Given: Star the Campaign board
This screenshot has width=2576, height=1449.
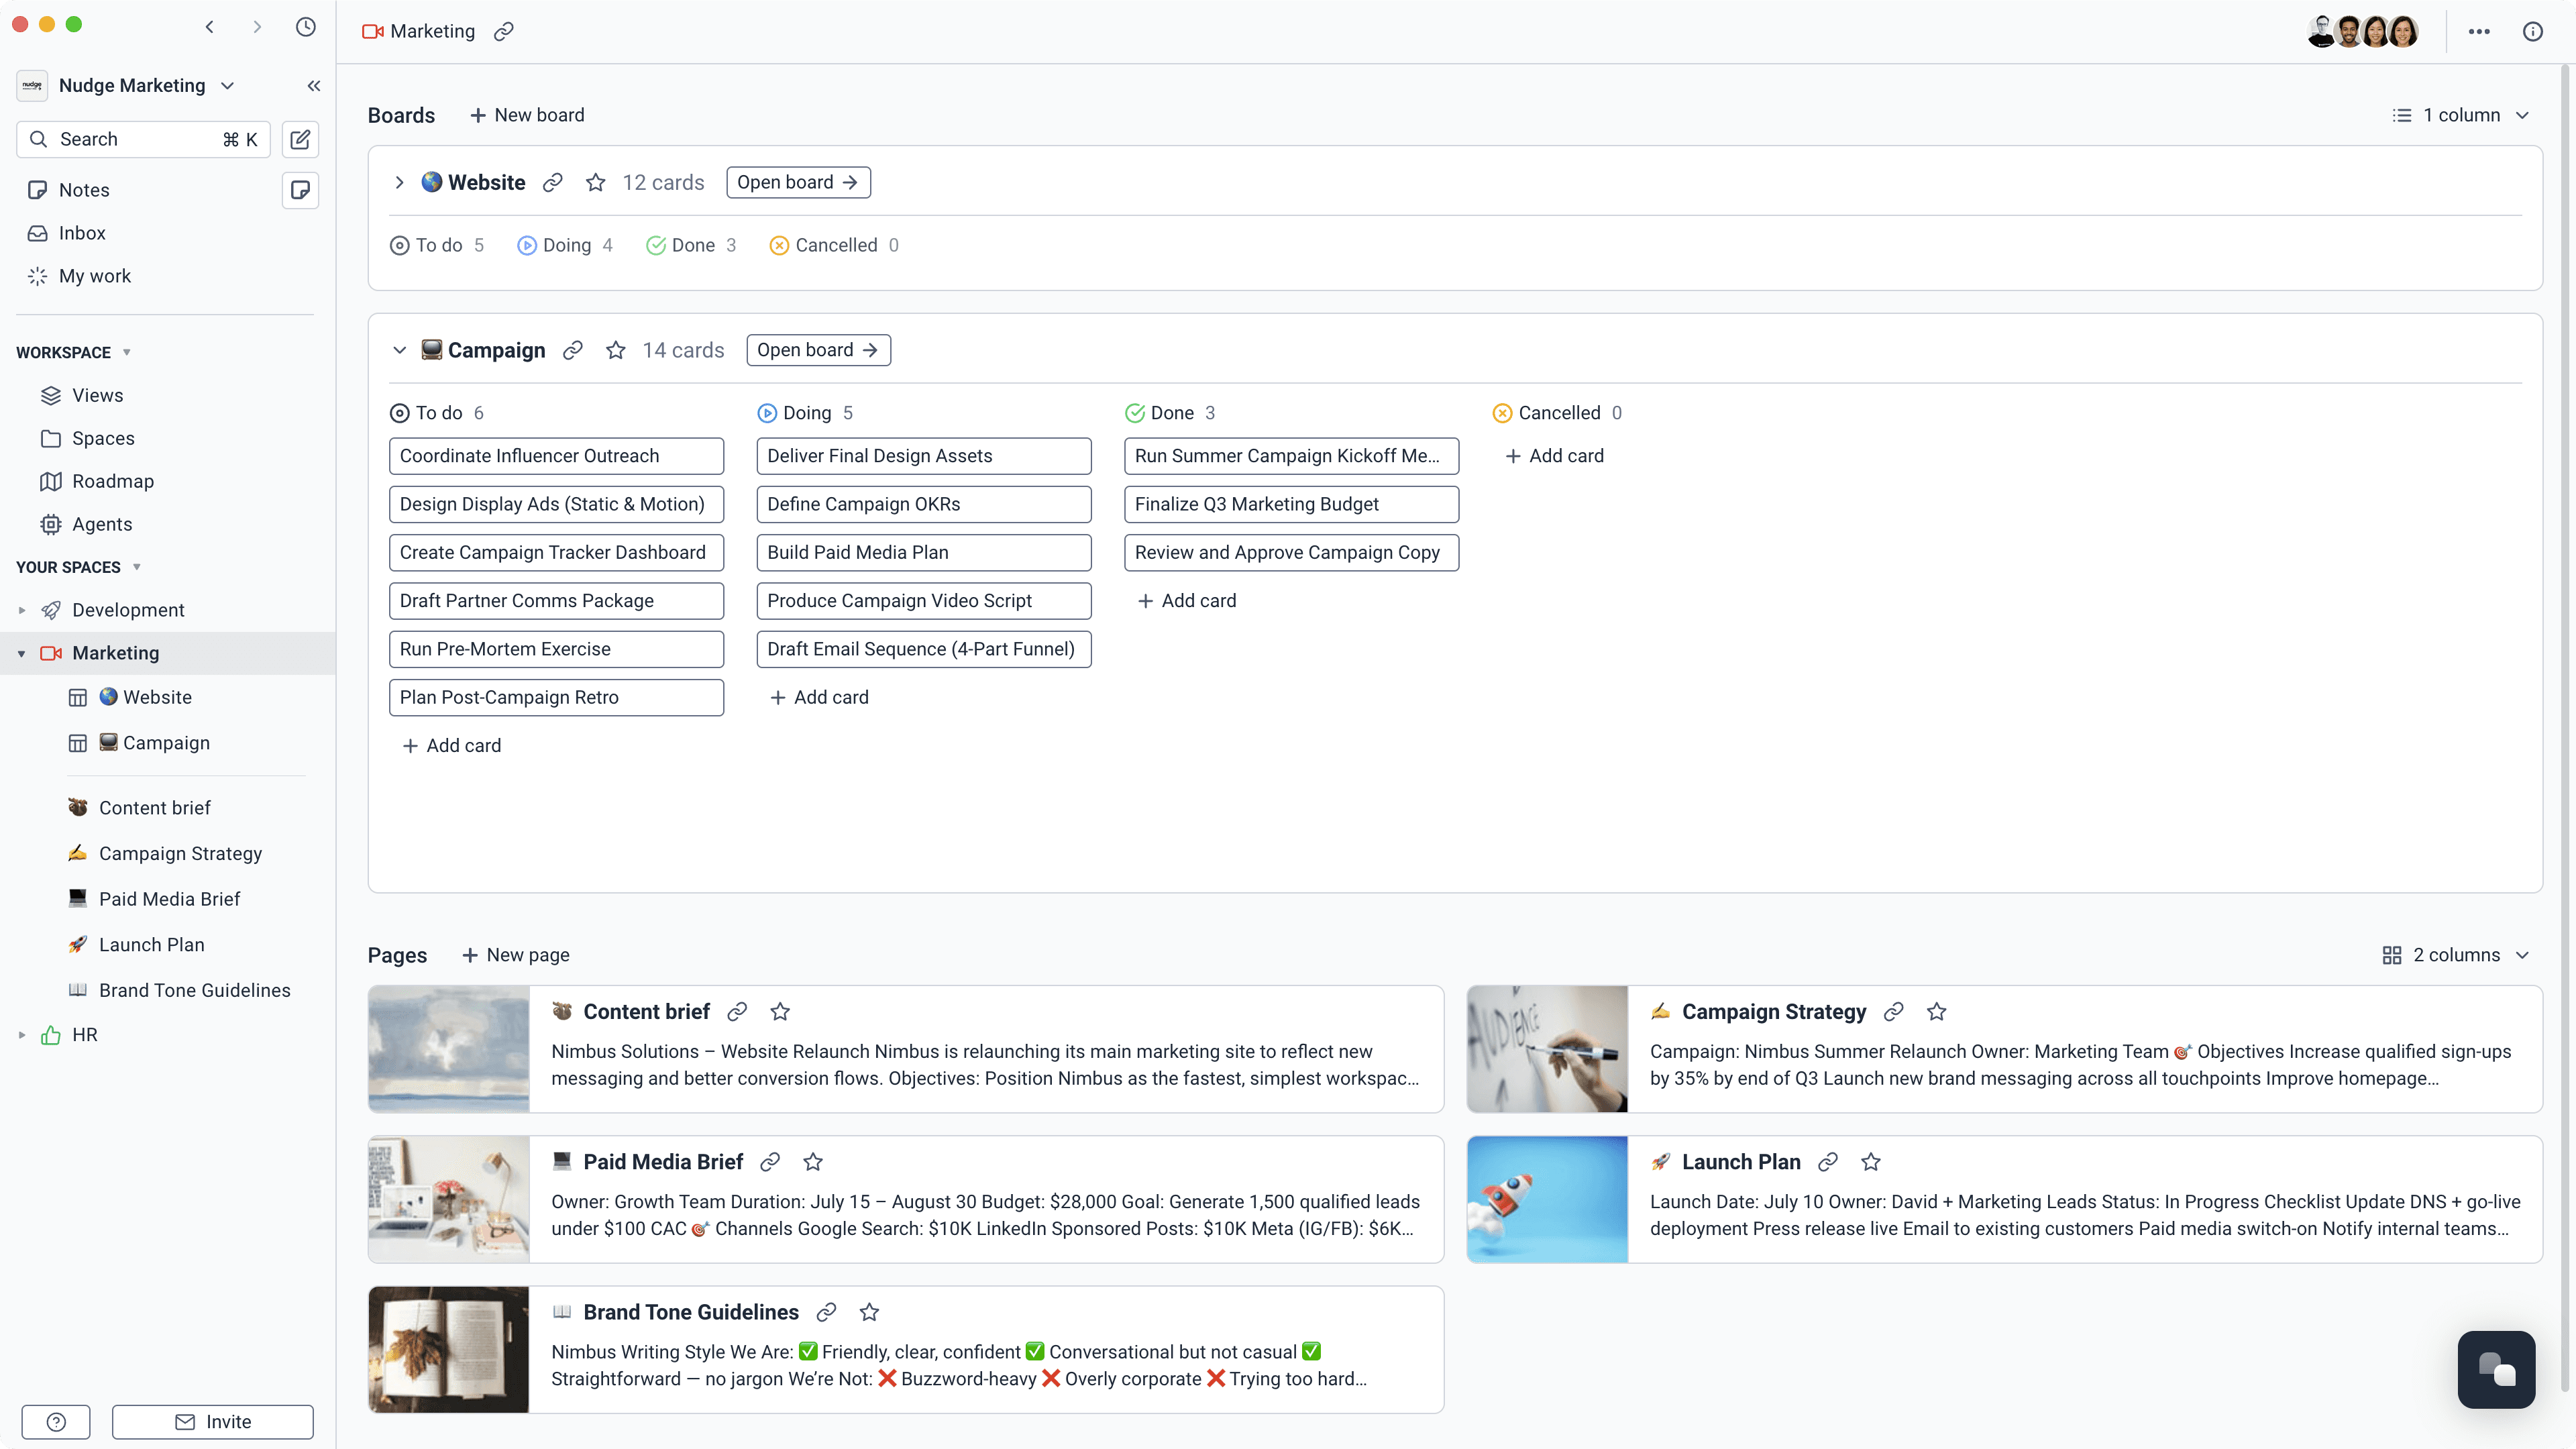Looking at the screenshot, I should (x=616, y=350).
